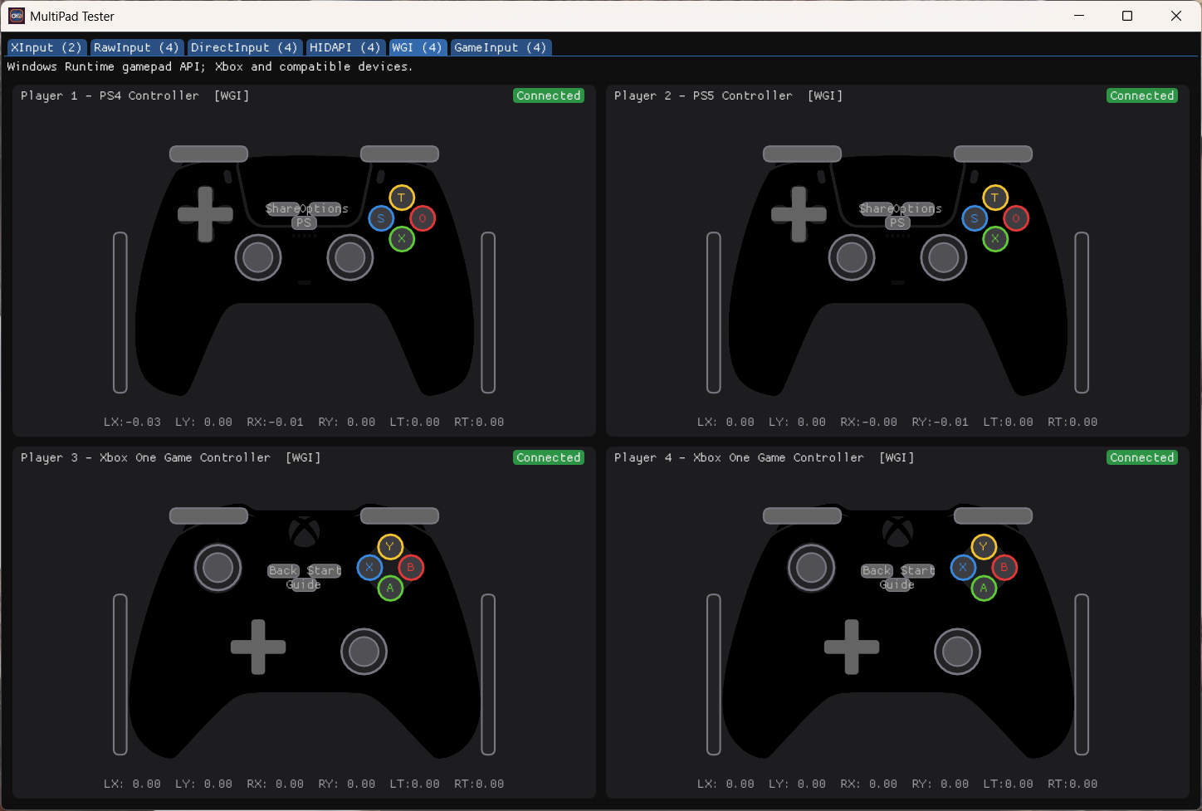This screenshot has height=811, width=1202.
Task: Click the right analog stick on Player 4 controller
Action: 958,652
